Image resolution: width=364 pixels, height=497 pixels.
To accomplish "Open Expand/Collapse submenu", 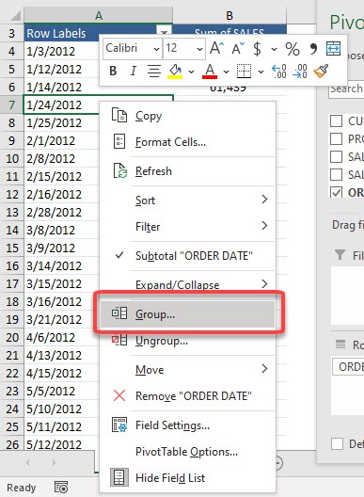I will [x=187, y=284].
